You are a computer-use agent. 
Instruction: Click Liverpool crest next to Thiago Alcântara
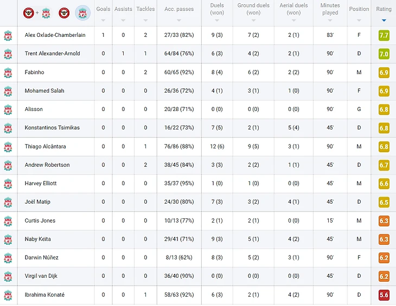8,147
